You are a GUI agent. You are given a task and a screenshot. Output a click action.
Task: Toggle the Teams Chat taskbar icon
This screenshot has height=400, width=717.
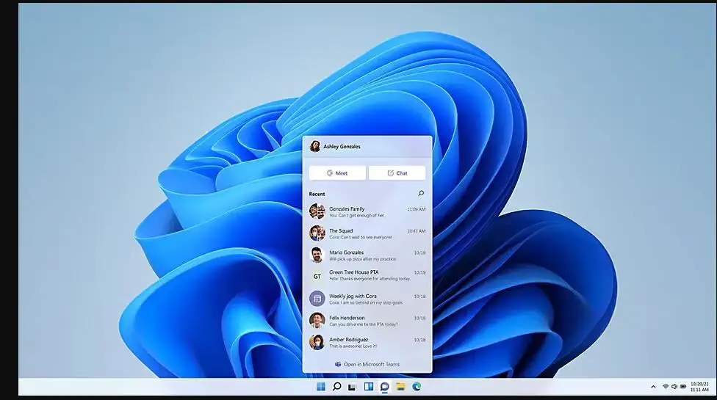click(x=384, y=387)
